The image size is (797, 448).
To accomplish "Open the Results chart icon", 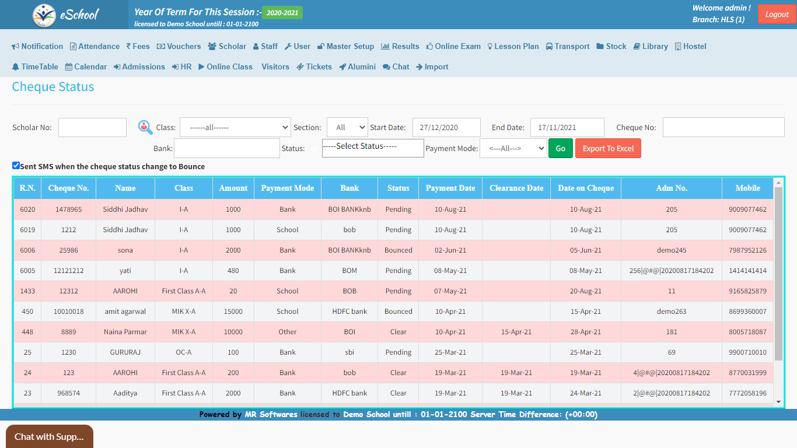I will click(385, 47).
